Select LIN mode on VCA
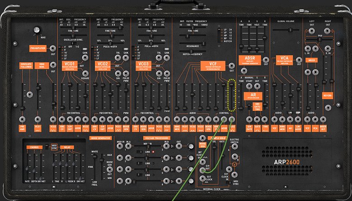The image size is (352, 201). click(x=290, y=113)
